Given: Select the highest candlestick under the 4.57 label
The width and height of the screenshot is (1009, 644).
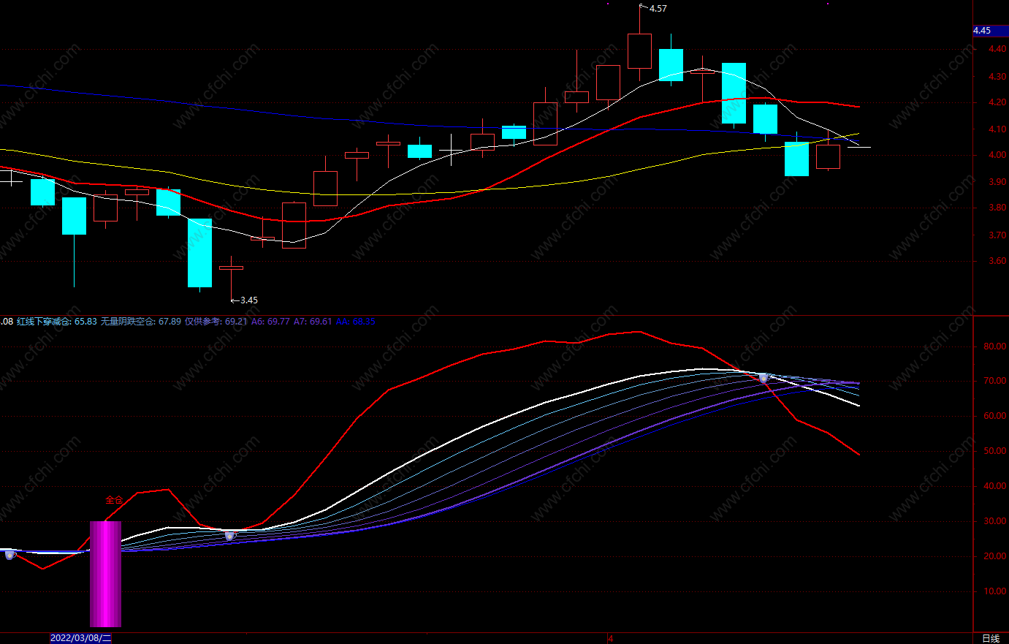Looking at the screenshot, I should point(639,51).
